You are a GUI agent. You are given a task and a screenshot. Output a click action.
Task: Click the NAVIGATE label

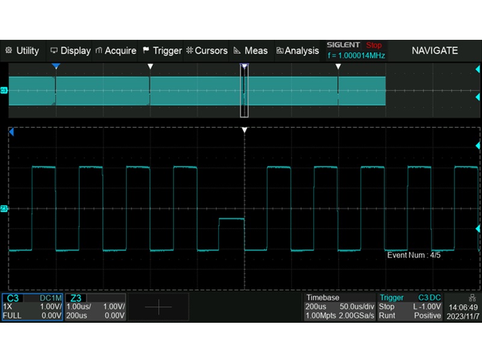(434, 51)
